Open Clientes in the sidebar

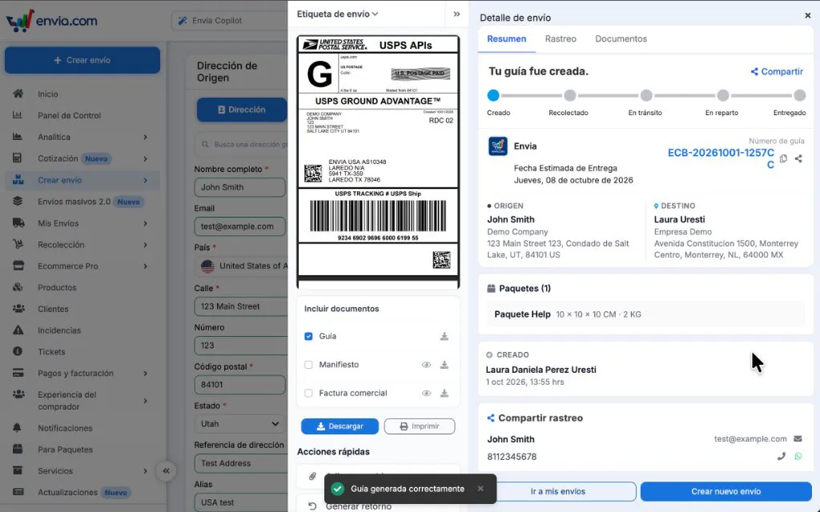53,309
